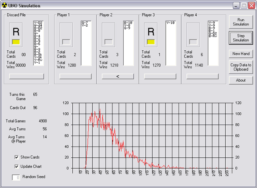This screenshot has height=188, width=257.
Task: Click the Avg Turns @ Player value 14
Action: 45,137
